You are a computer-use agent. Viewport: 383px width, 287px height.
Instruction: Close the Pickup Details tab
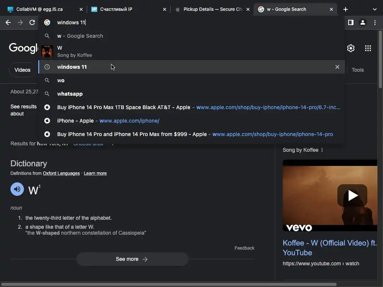[248, 9]
